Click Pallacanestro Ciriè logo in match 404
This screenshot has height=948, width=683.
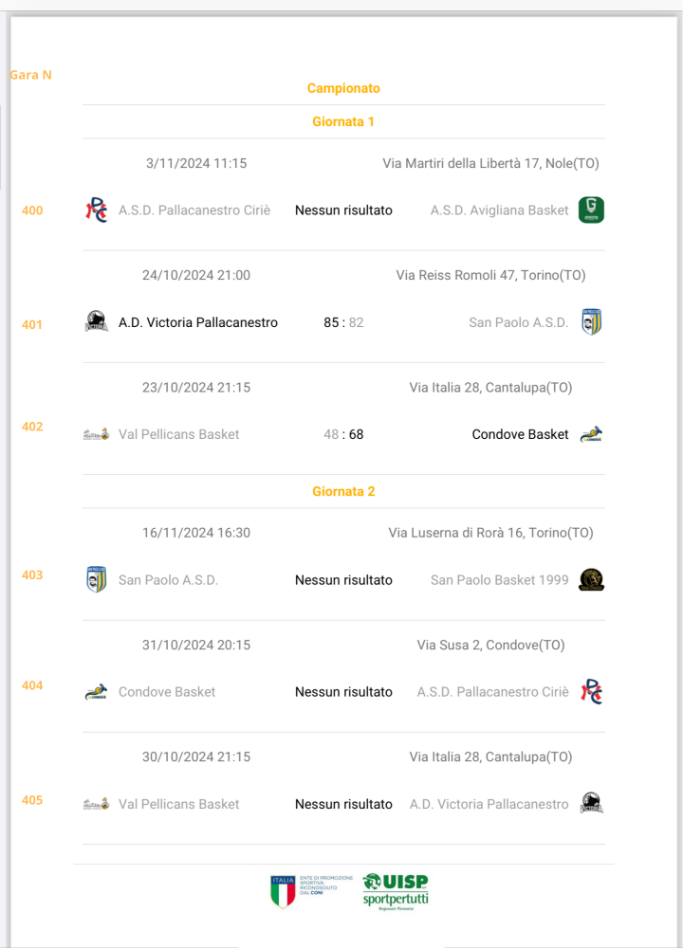591,692
